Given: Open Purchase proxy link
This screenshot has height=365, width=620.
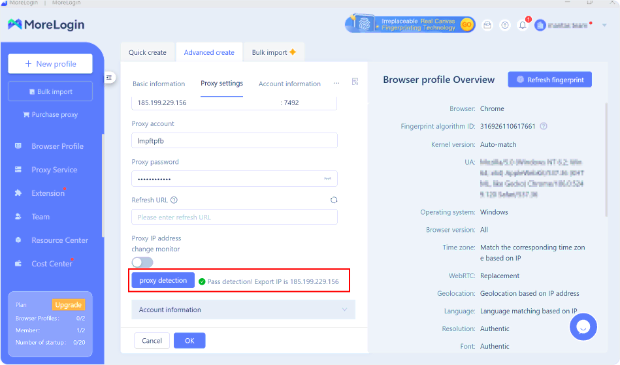Looking at the screenshot, I should 50,114.
